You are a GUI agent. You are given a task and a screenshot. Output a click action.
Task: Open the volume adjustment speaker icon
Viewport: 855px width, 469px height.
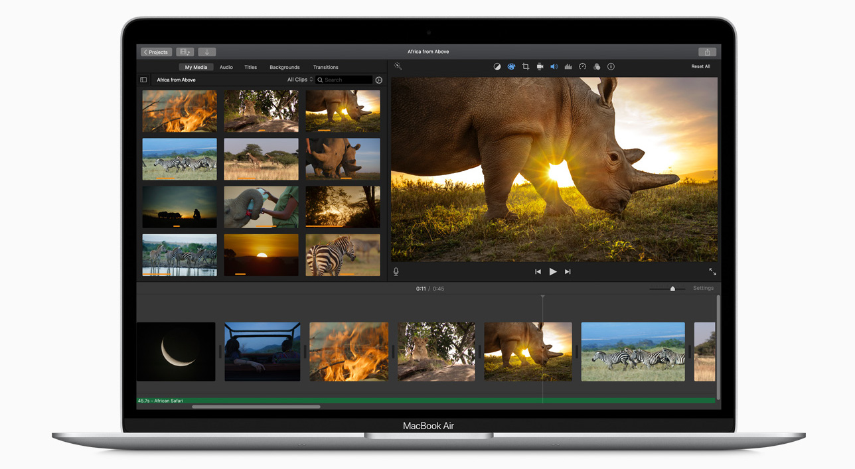click(554, 66)
